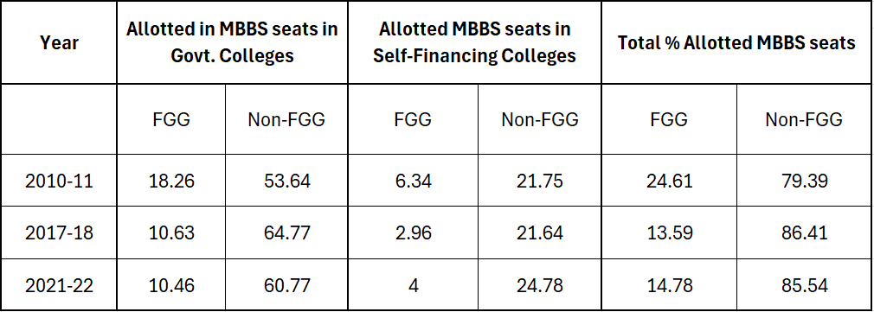Click the cell containing 53.64
874x312 pixels.
286,181
